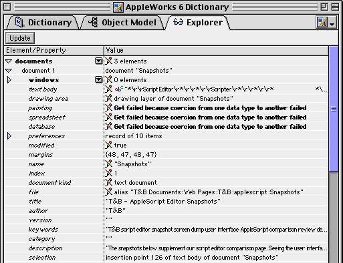Collapse the documents disclosure triangle
343x263 pixels.
9,61
